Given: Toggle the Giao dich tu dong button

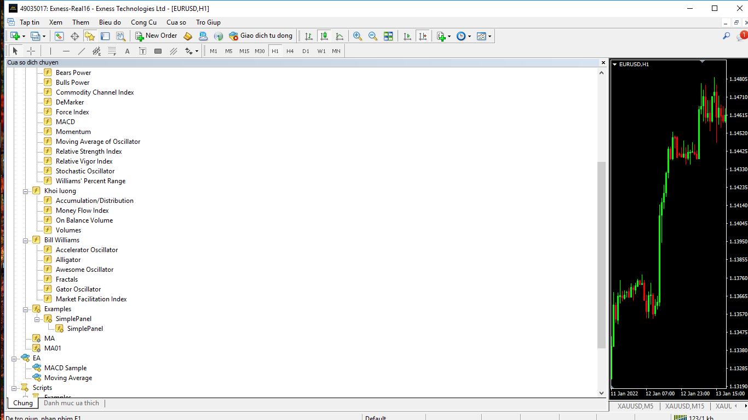Looking at the screenshot, I should point(261,36).
